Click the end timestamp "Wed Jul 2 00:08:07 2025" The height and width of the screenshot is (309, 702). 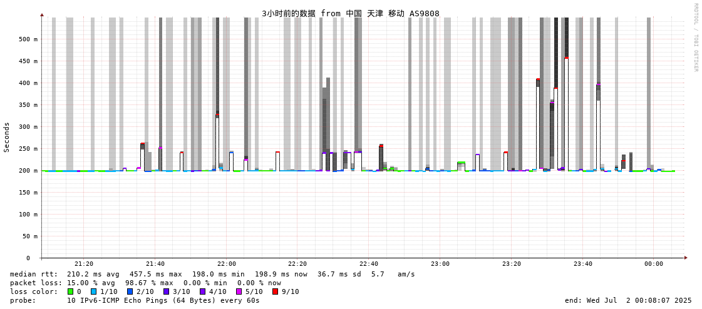(x=636, y=301)
